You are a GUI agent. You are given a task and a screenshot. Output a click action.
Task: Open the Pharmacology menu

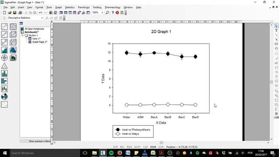112,7
